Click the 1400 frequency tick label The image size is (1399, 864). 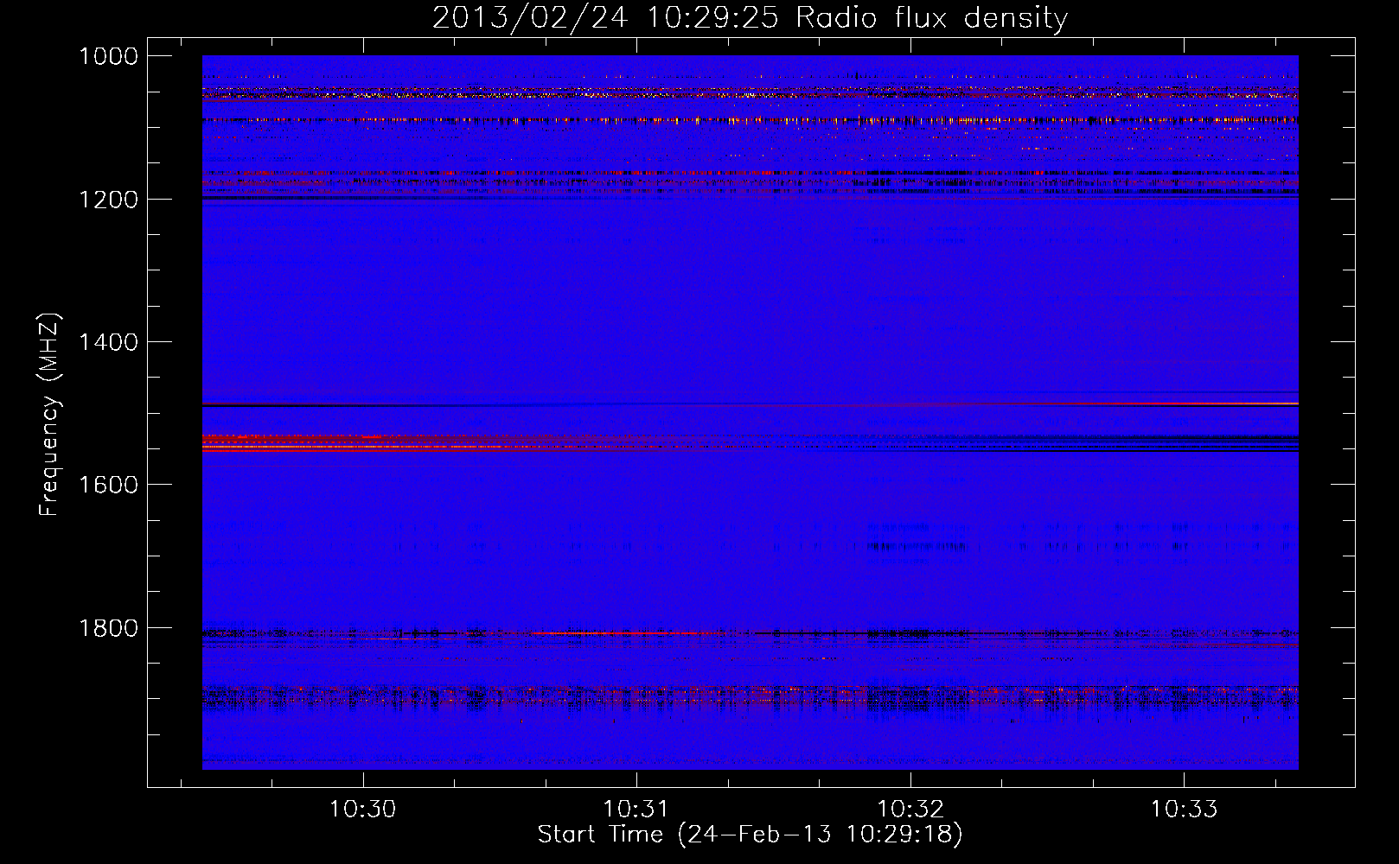click(108, 342)
